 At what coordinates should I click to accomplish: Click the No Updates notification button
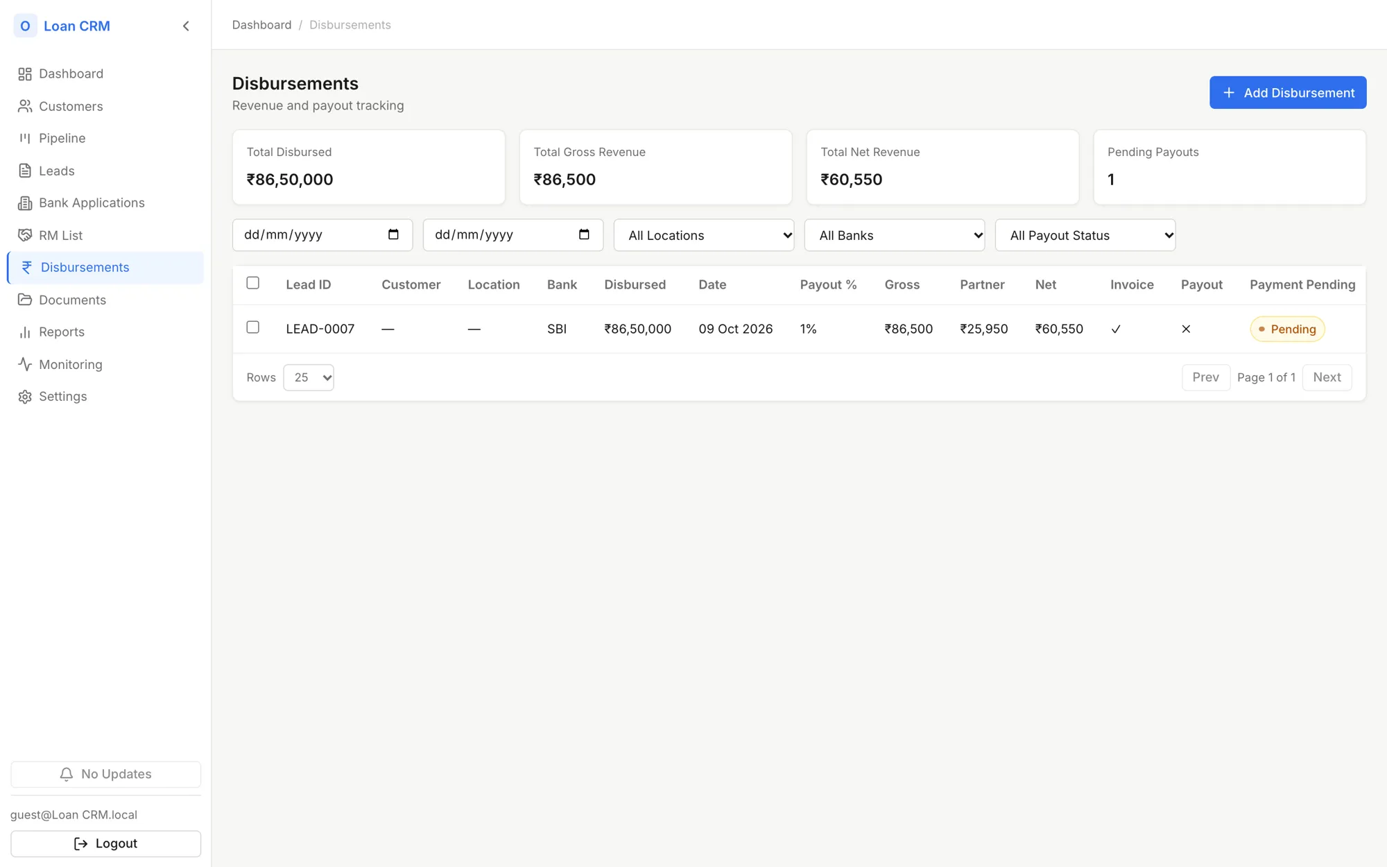105,774
